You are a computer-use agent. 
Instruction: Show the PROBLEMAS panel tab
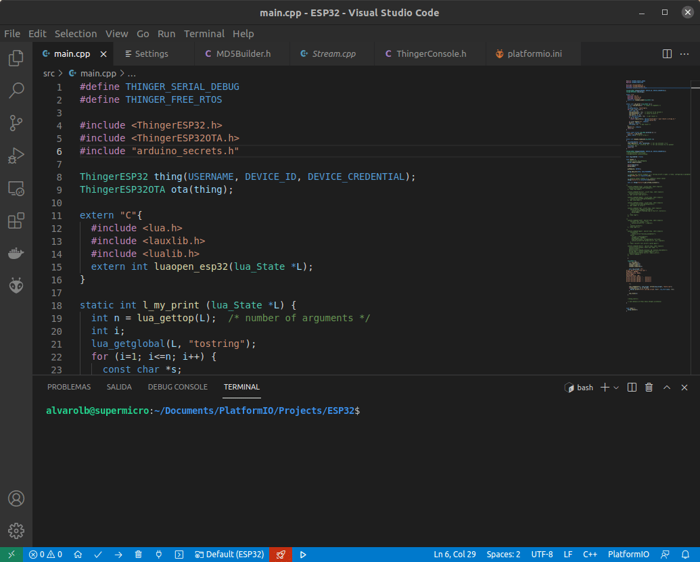69,387
